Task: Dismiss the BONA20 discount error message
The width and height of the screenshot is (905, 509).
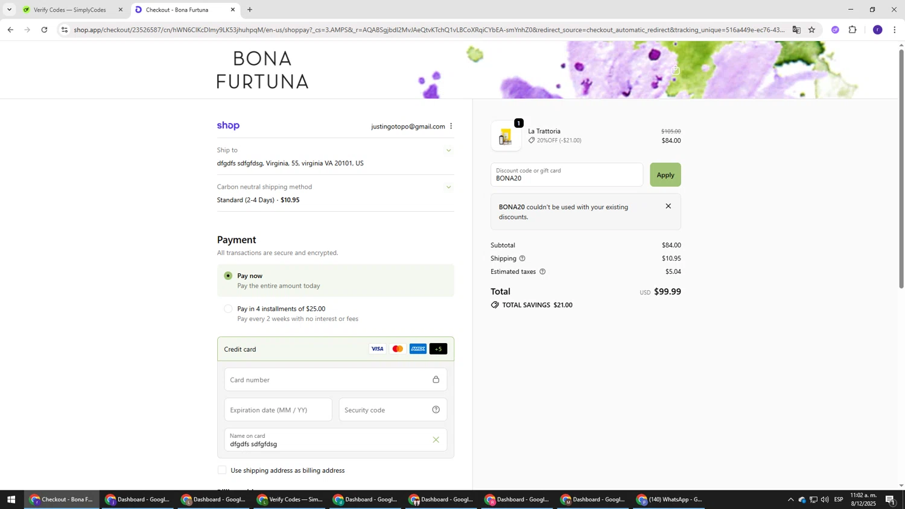Action: click(x=668, y=206)
